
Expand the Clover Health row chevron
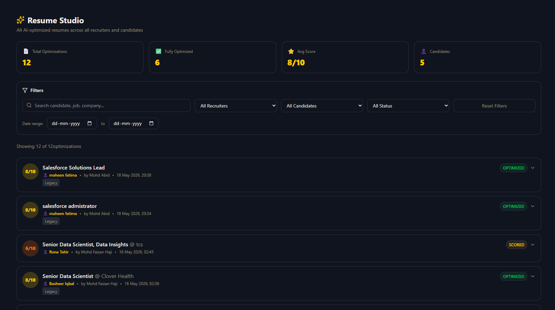pyautogui.click(x=533, y=276)
